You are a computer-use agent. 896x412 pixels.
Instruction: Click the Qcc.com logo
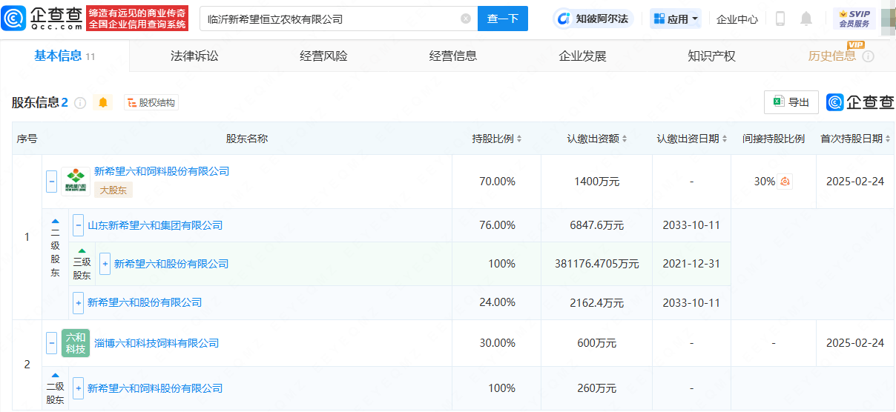(x=43, y=19)
